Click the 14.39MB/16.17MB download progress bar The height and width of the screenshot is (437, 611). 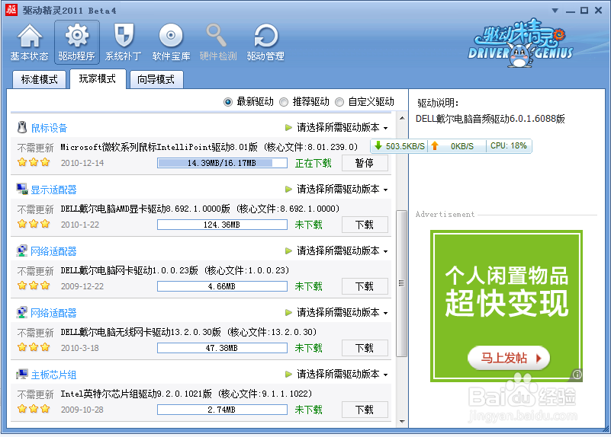click(x=222, y=163)
